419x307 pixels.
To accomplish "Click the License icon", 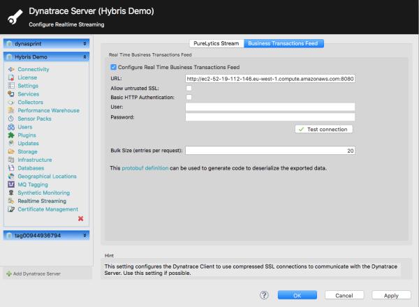I will point(11,77).
